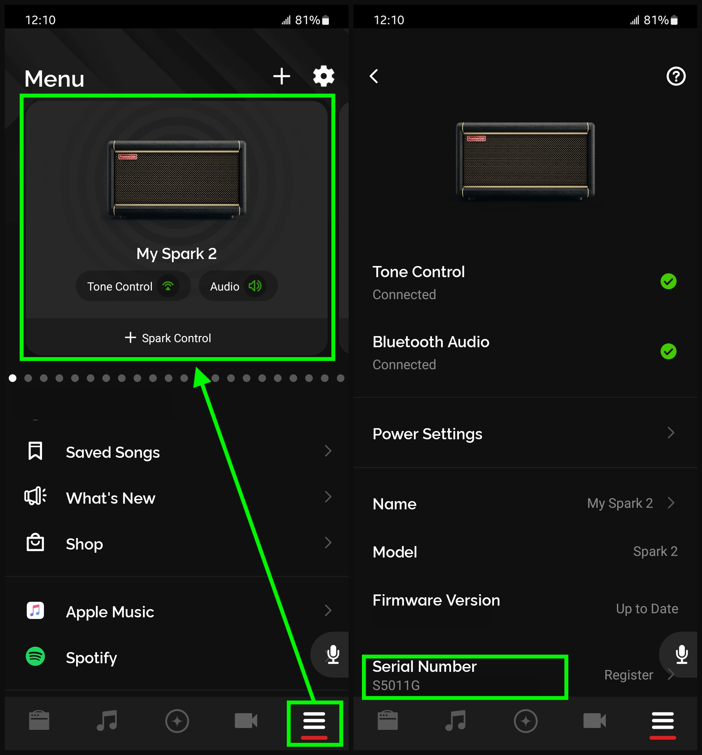
Task: Tap the My Spark 2 amp image card
Action: pos(177,178)
